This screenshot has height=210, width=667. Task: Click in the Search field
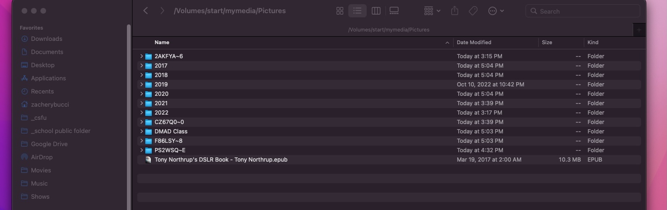[x=582, y=11]
